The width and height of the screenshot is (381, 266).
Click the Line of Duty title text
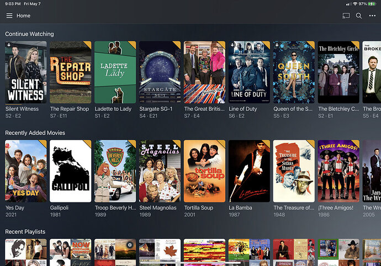point(243,109)
